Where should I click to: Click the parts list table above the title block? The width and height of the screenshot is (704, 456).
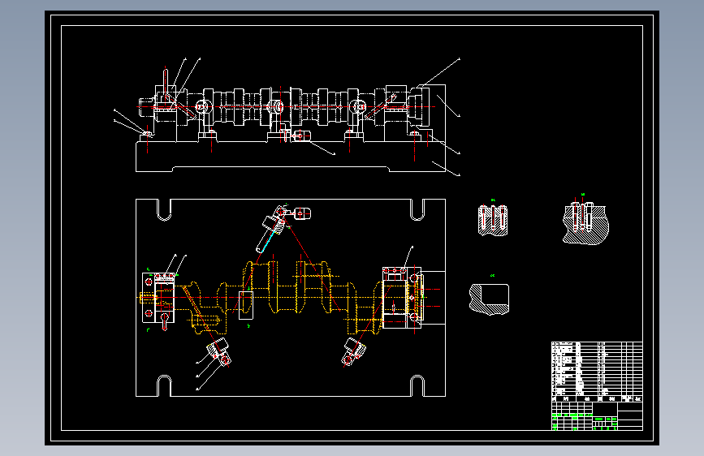pyautogui.click(x=597, y=372)
